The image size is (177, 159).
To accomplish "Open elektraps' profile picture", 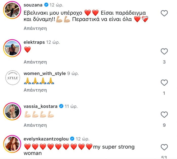I will pyautogui.click(x=12, y=48).
